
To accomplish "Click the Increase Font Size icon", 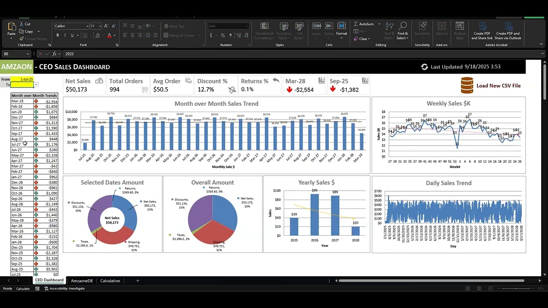I will pyautogui.click(x=106, y=26).
